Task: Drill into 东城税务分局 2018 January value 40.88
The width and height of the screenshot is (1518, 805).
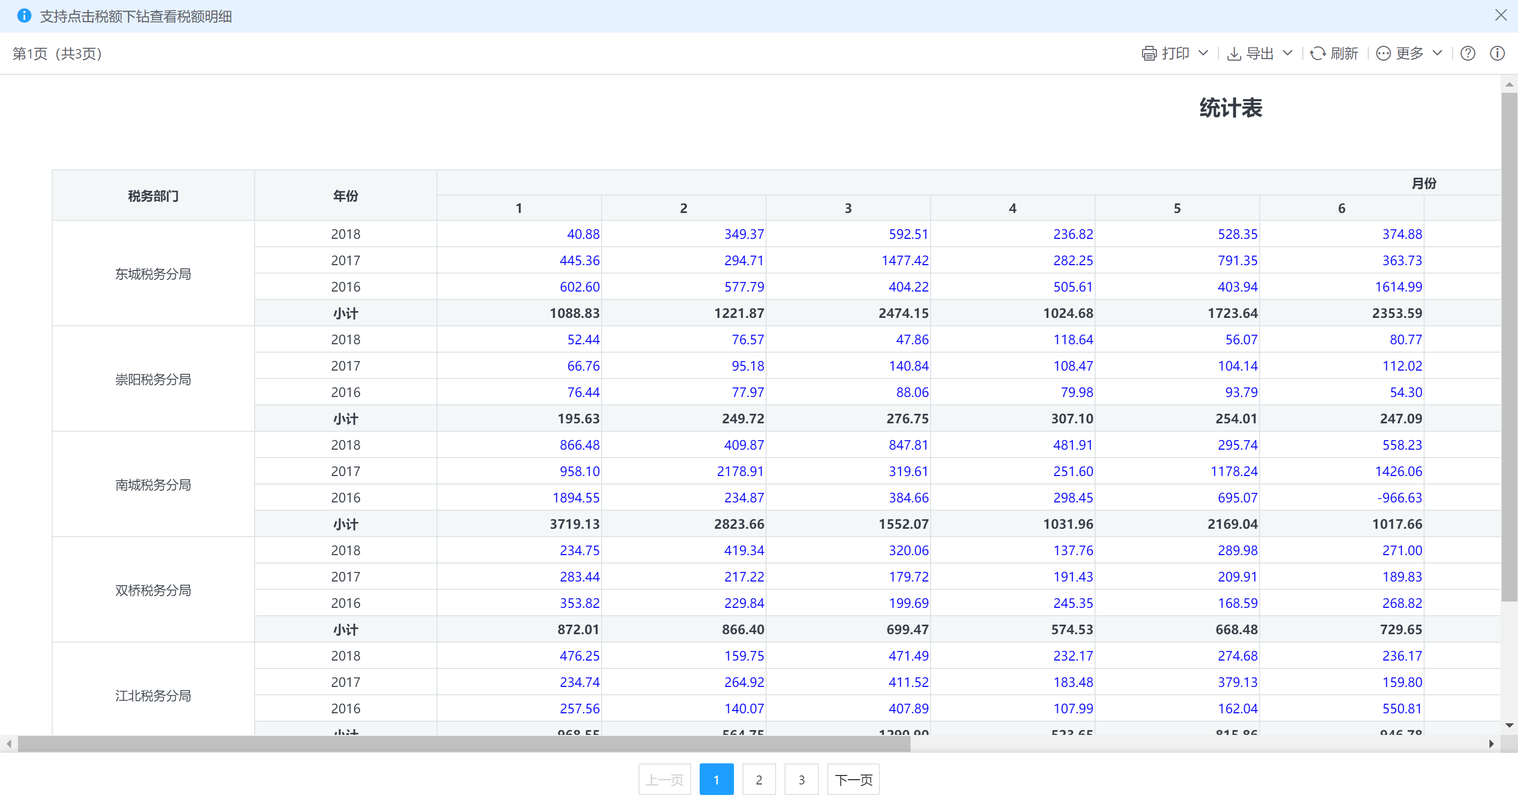Action: (x=583, y=234)
